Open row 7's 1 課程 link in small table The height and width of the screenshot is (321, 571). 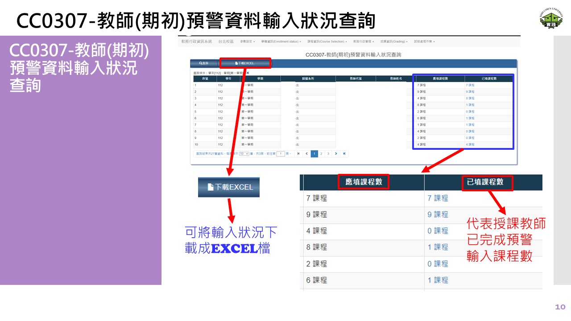tap(470, 125)
